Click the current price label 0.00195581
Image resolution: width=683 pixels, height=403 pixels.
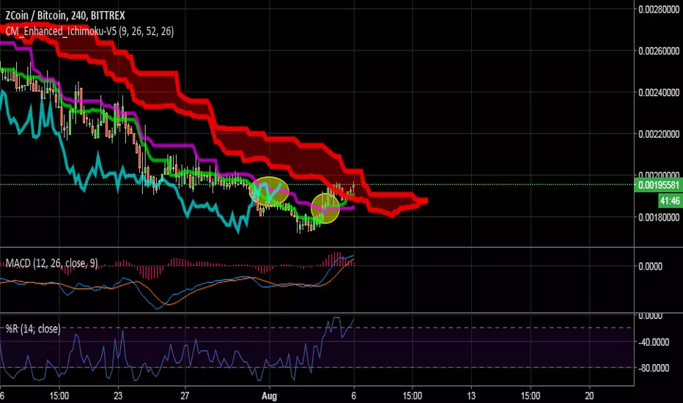[x=658, y=185]
